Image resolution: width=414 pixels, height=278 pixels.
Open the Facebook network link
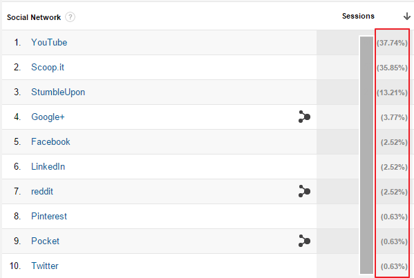click(x=50, y=142)
